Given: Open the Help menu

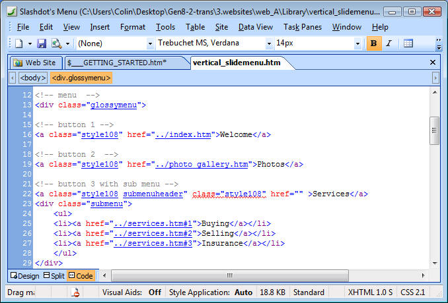Looking at the screenshot, I should click(380, 27).
